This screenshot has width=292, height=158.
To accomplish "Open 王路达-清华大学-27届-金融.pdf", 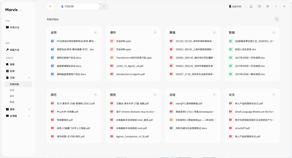I will coord(132,103).
